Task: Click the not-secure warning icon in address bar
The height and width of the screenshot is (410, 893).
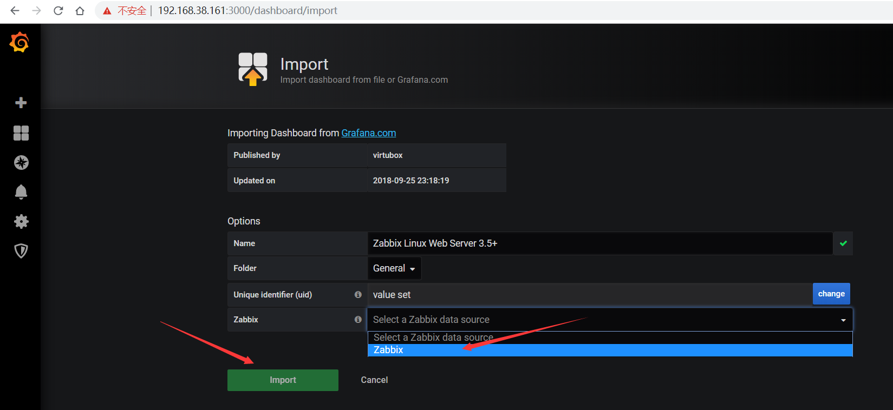Action: [x=107, y=11]
